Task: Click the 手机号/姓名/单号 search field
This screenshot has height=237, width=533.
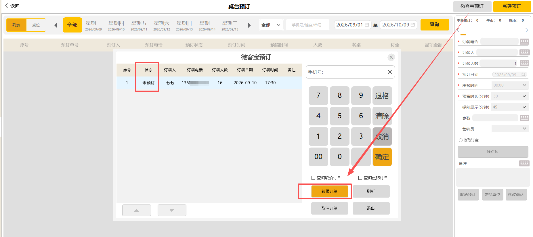Action: click(x=308, y=25)
